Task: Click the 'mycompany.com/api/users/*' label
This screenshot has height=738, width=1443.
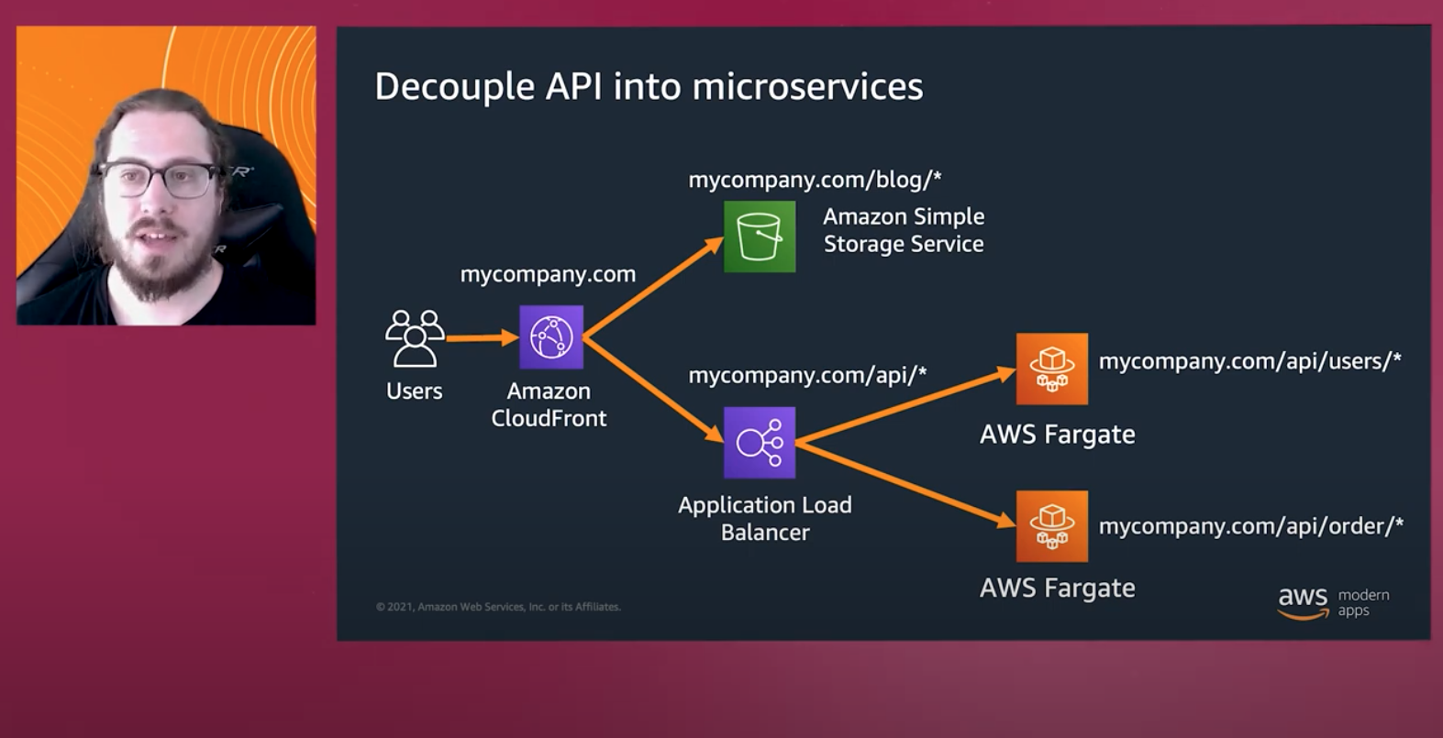Action: pos(1250,361)
